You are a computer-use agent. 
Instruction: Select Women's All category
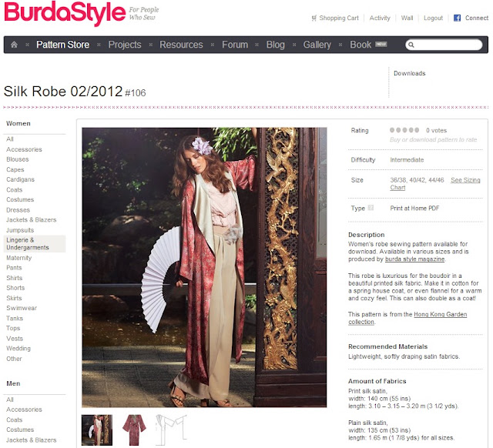(10, 139)
